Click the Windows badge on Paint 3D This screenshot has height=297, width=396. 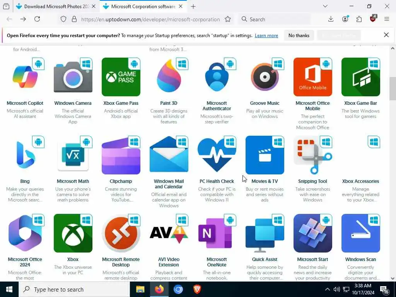tap(182, 64)
